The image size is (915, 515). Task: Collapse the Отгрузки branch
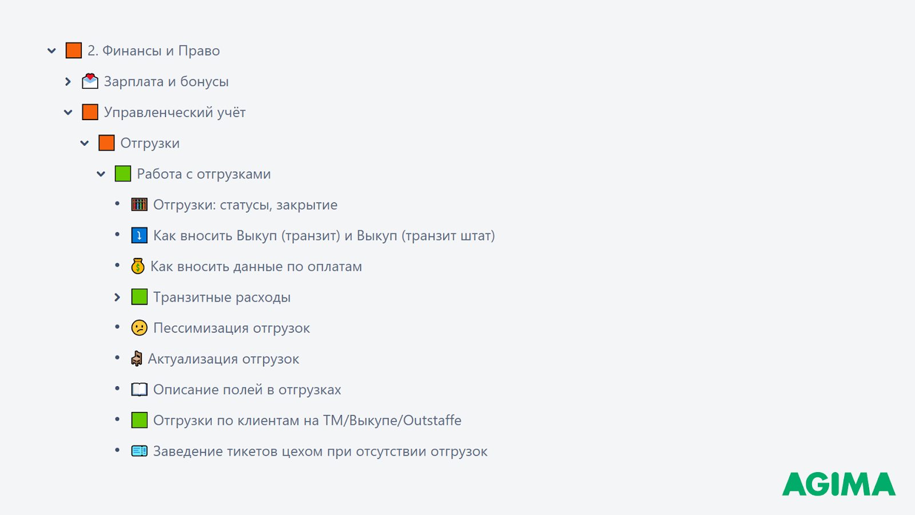[85, 143]
